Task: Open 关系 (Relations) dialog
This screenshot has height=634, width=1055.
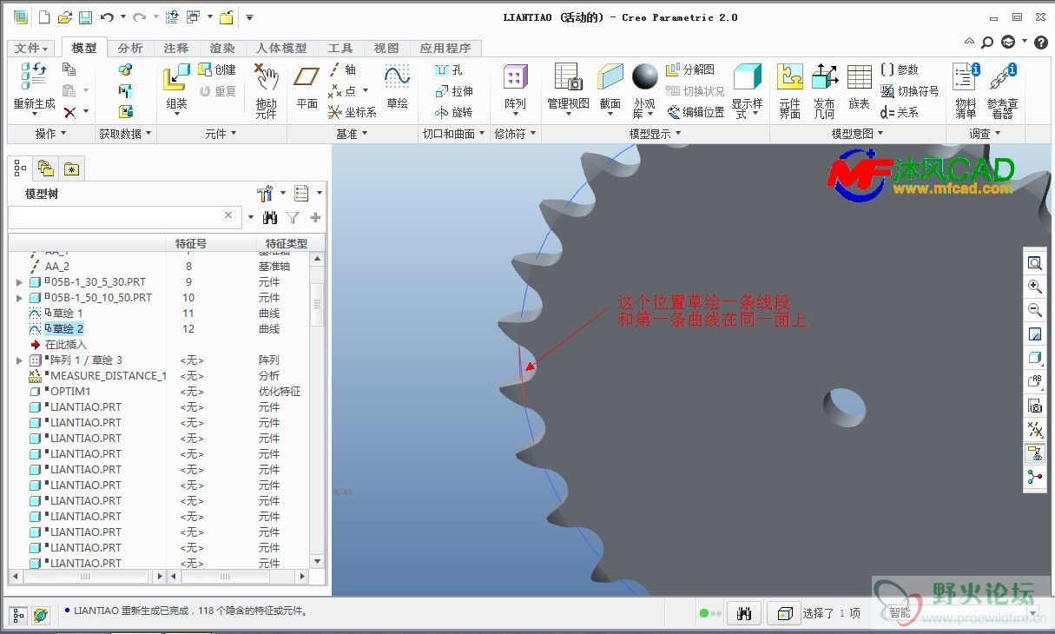Action: [899, 112]
